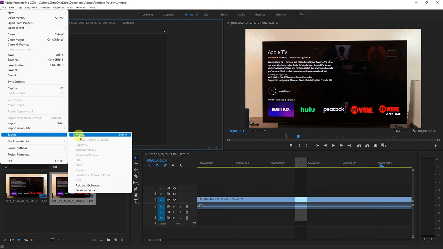Step back one frame
The height and width of the screenshot is (249, 443).
point(325,145)
